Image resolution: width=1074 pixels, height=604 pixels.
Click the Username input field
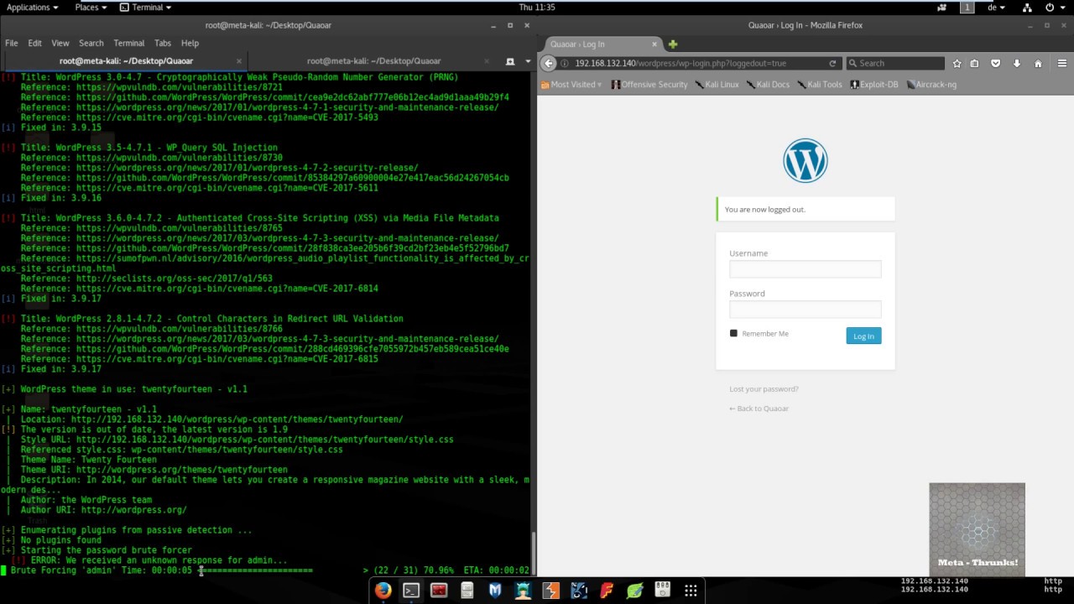[805, 268]
